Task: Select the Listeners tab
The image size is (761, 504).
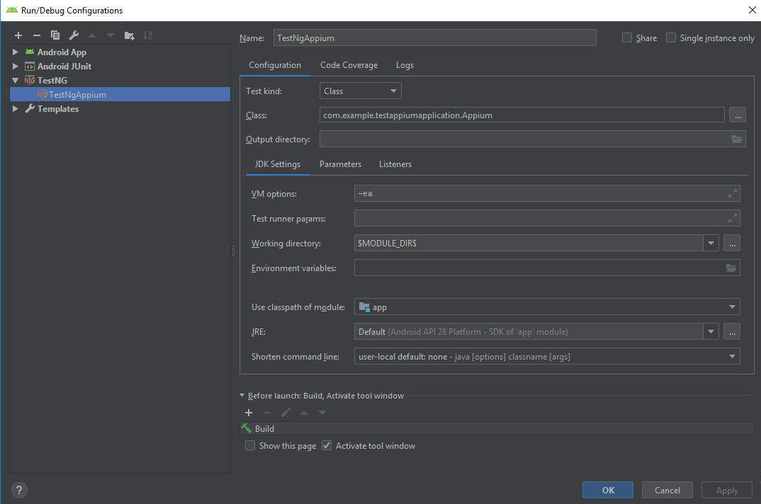Action: click(x=395, y=164)
